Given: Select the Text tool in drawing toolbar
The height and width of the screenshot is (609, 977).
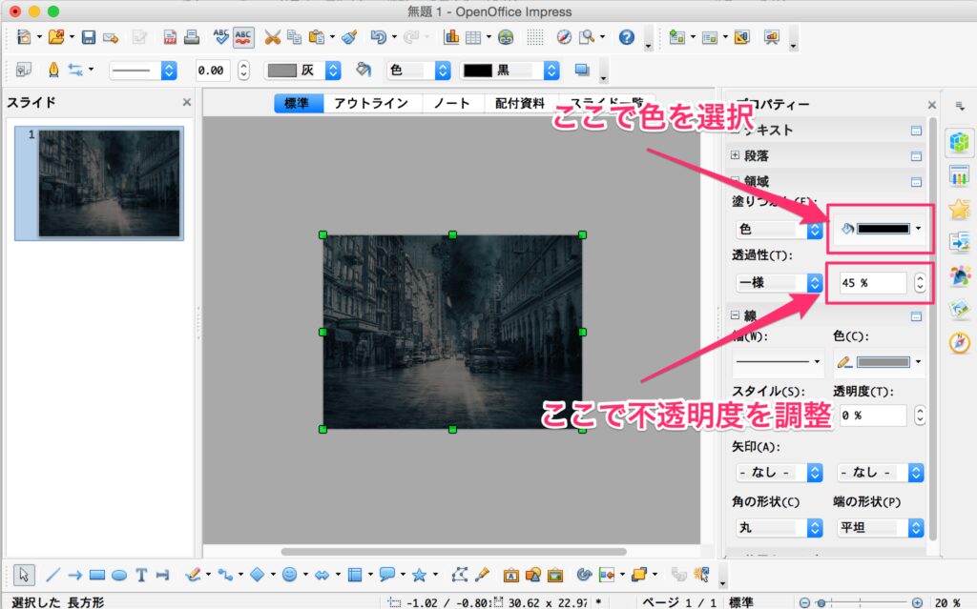Looking at the screenshot, I should click(x=141, y=575).
